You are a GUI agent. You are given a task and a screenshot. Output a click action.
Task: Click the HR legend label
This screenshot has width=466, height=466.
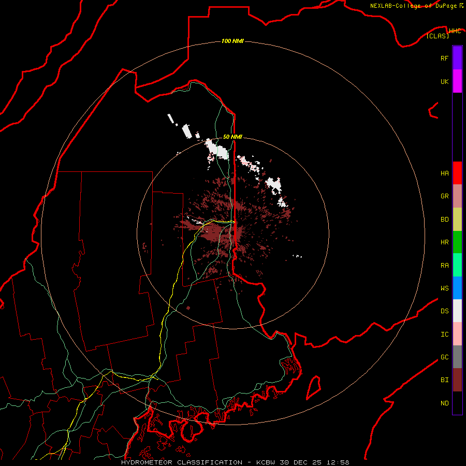point(444,242)
